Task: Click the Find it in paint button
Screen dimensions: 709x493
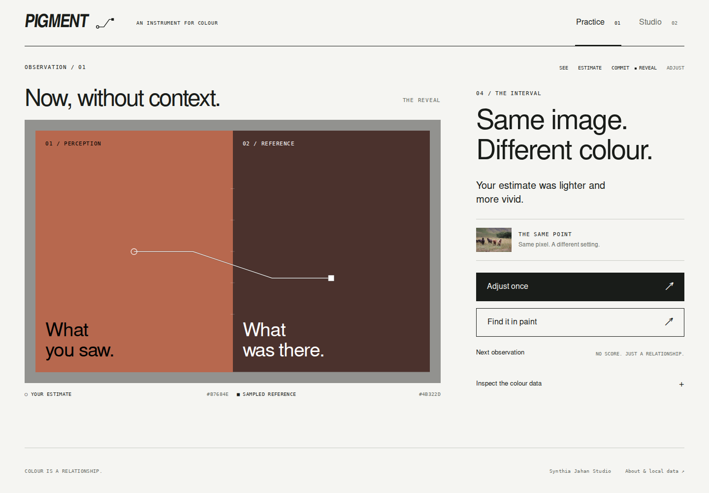Action: (x=580, y=322)
